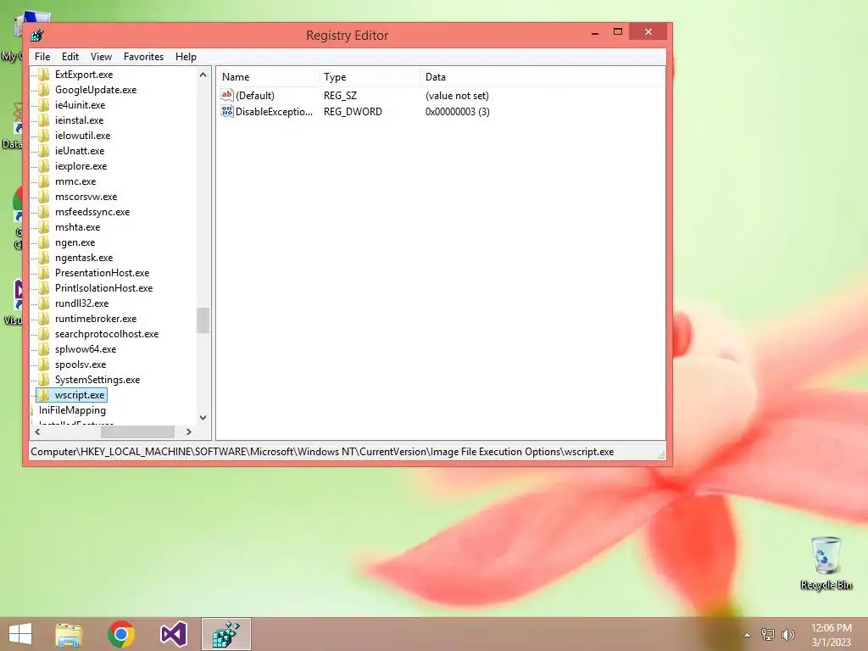Click the tree horizontal scroll left arrow
Image resolution: width=868 pixels, height=651 pixels.
(x=37, y=431)
